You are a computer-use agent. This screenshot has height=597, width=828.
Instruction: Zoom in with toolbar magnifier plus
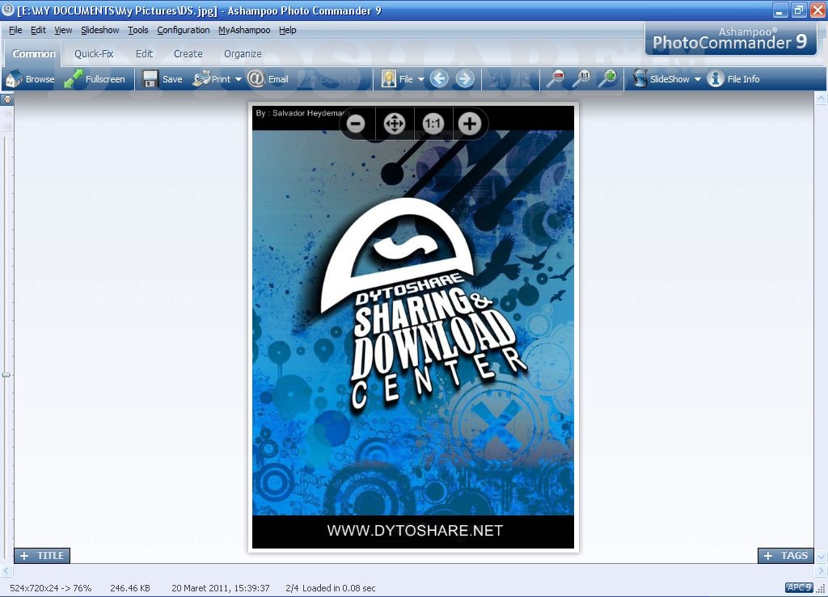[607, 79]
